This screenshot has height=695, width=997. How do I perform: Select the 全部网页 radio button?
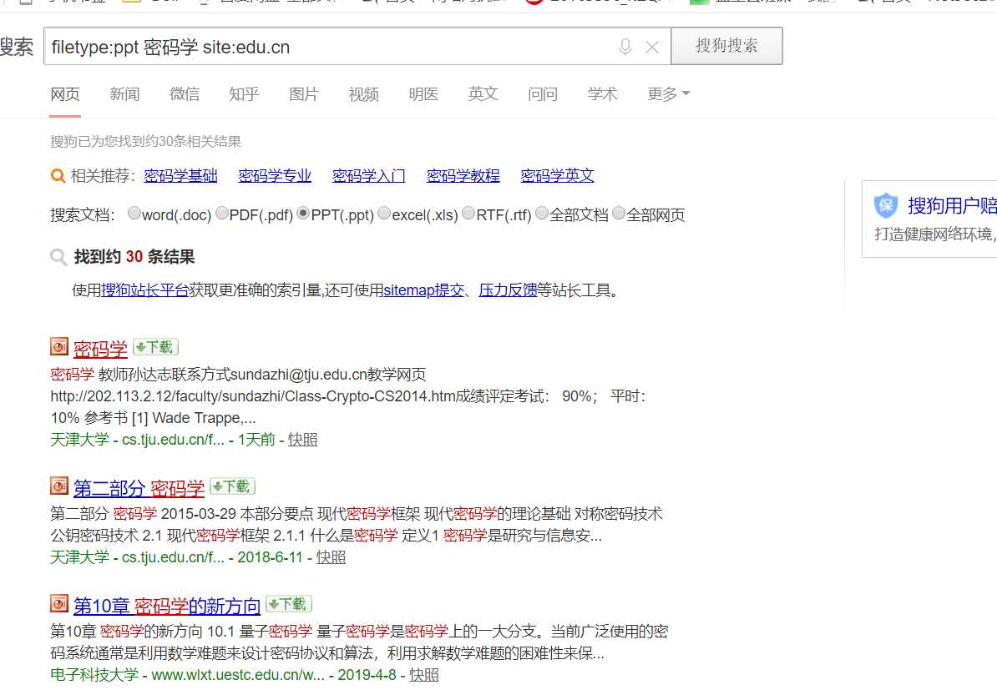coord(619,214)
